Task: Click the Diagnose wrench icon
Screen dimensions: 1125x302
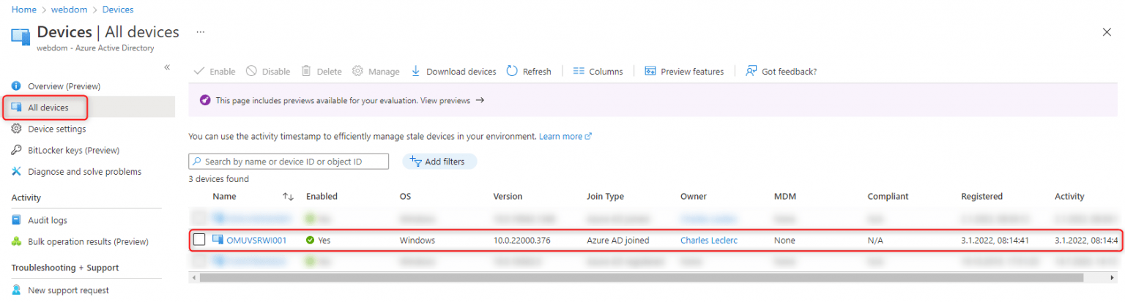Action: point(17,171)
